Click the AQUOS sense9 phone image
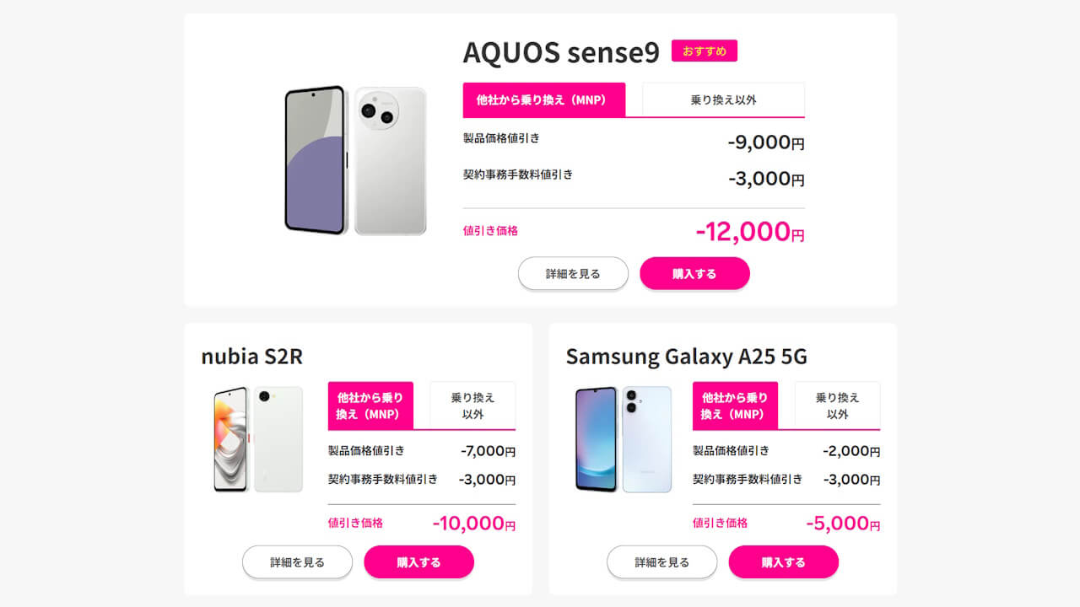1080x607 pixels. click(354, 158)
